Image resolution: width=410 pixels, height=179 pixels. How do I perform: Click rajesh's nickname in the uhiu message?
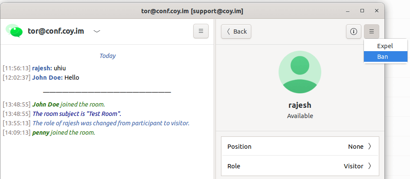coord(42,68)
